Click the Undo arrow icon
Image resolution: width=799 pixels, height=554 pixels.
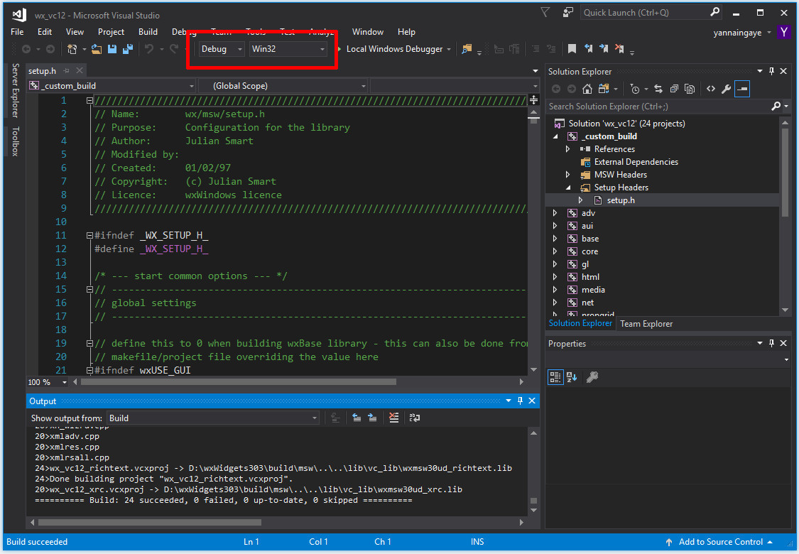tap(149, 49)
